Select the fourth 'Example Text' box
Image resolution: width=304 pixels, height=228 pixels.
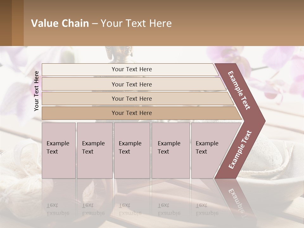point(171,150)
